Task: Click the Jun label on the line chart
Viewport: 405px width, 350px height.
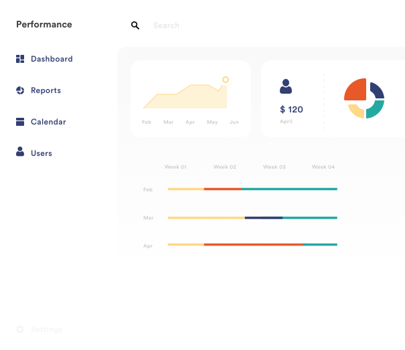Action: (x=234, y=122)
